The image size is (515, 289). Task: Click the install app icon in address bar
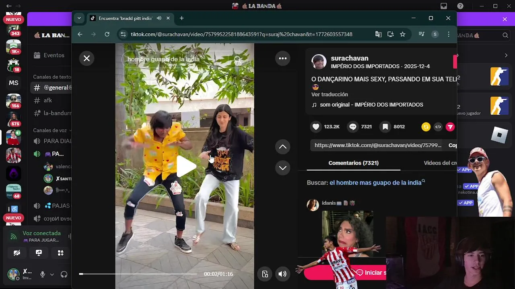tap(390, 35)
